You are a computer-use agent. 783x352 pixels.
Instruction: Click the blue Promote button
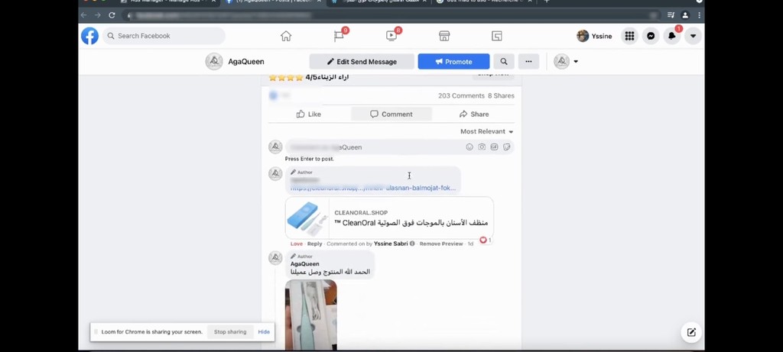(453, 61)
